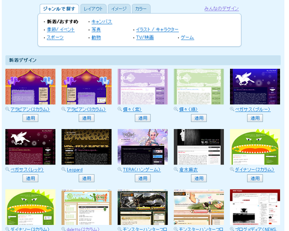Open 蝶々(紫) title link

[132, 109]
